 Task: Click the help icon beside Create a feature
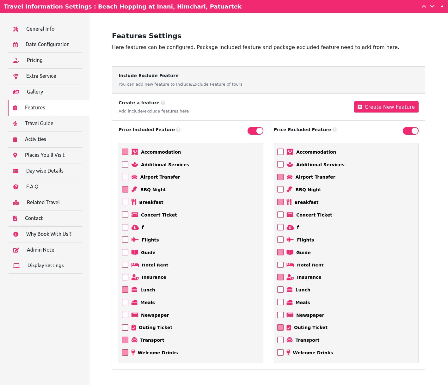[x=163, y=103]
